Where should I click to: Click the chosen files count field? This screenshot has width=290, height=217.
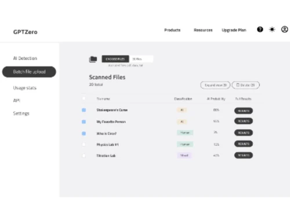click(x=141, y=59)
